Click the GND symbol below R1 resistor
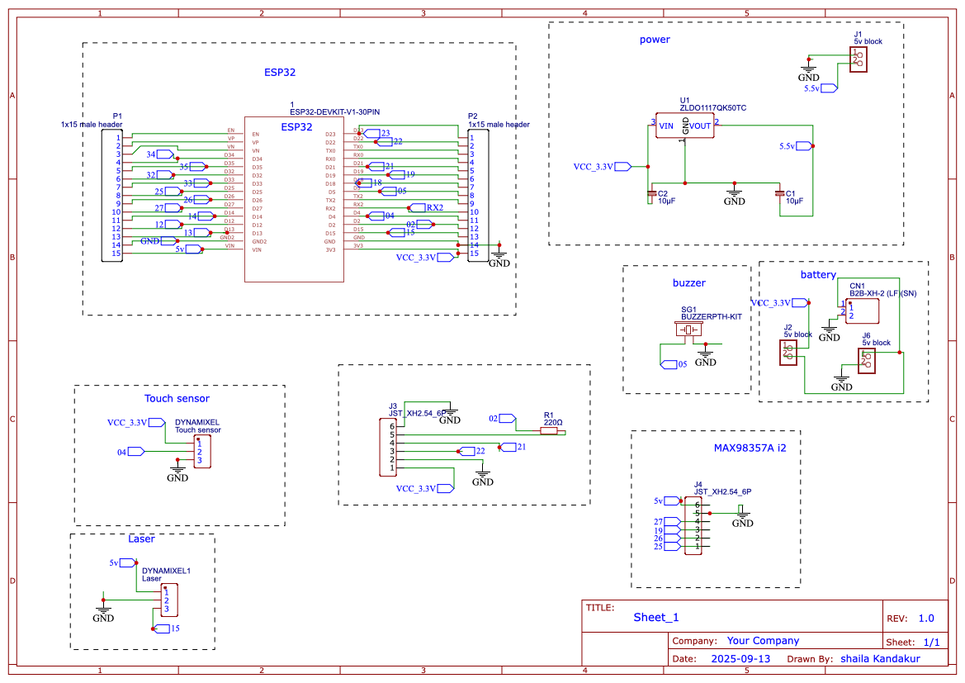 (482, 476)
